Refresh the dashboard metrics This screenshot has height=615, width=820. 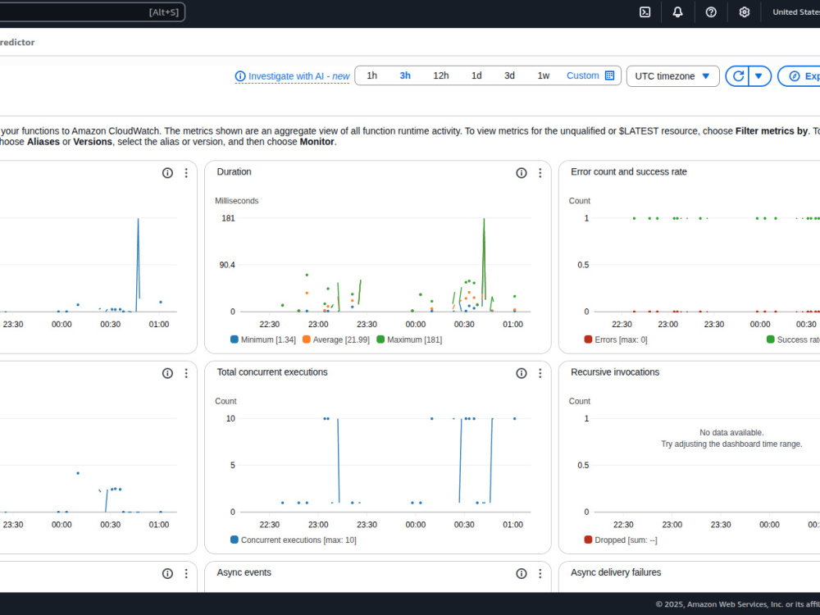click(738, 75)
